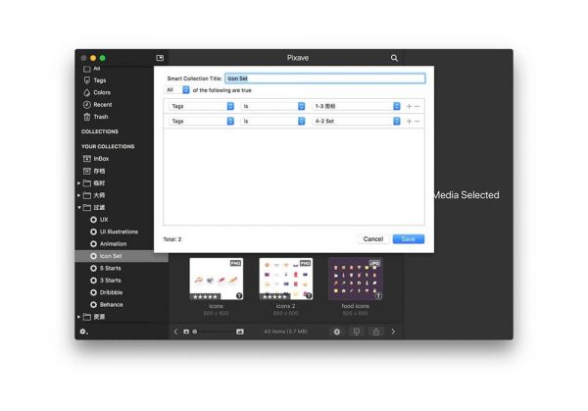Click the Smart Collection Title text field
Image resolution: width=588 pixels, height=411 pixels.
point(324,78)
